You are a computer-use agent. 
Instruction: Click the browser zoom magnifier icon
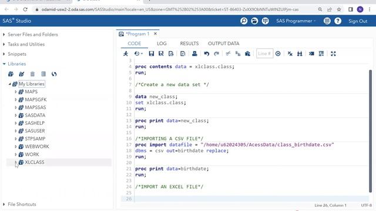click(x=320, y=9)
